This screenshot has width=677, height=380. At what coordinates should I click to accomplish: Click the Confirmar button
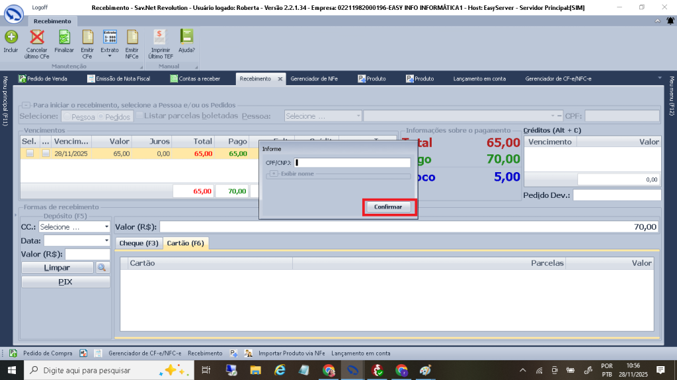388,206
